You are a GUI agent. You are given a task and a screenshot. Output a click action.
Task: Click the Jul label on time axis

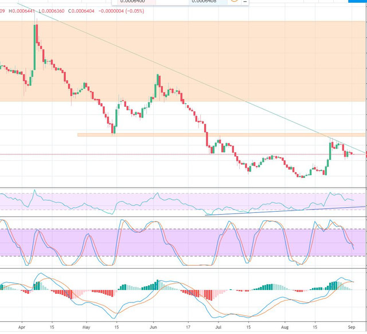coord(218,327)
